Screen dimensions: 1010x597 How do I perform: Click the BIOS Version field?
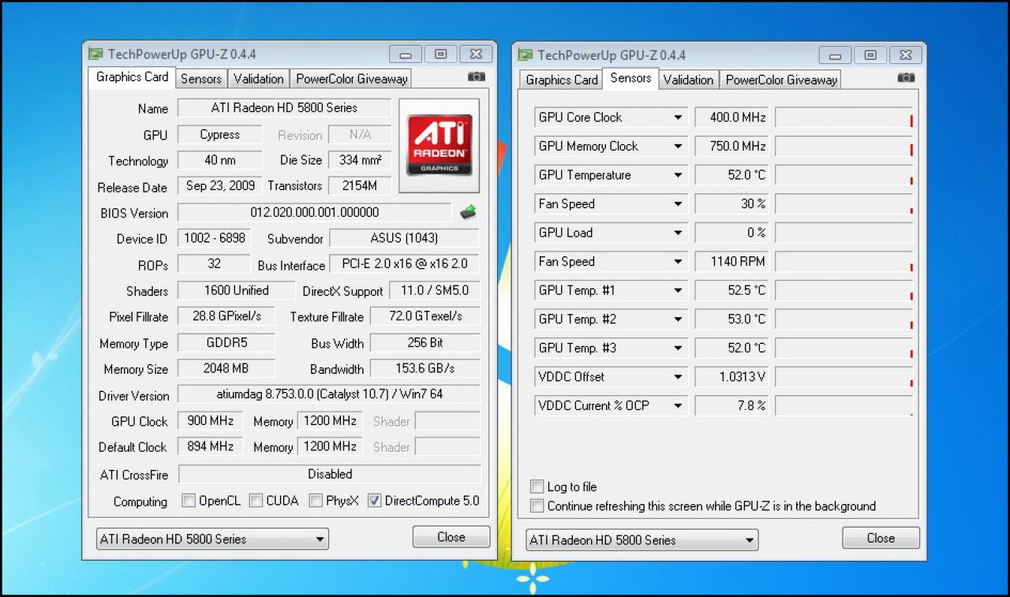[x=314, y=212]
